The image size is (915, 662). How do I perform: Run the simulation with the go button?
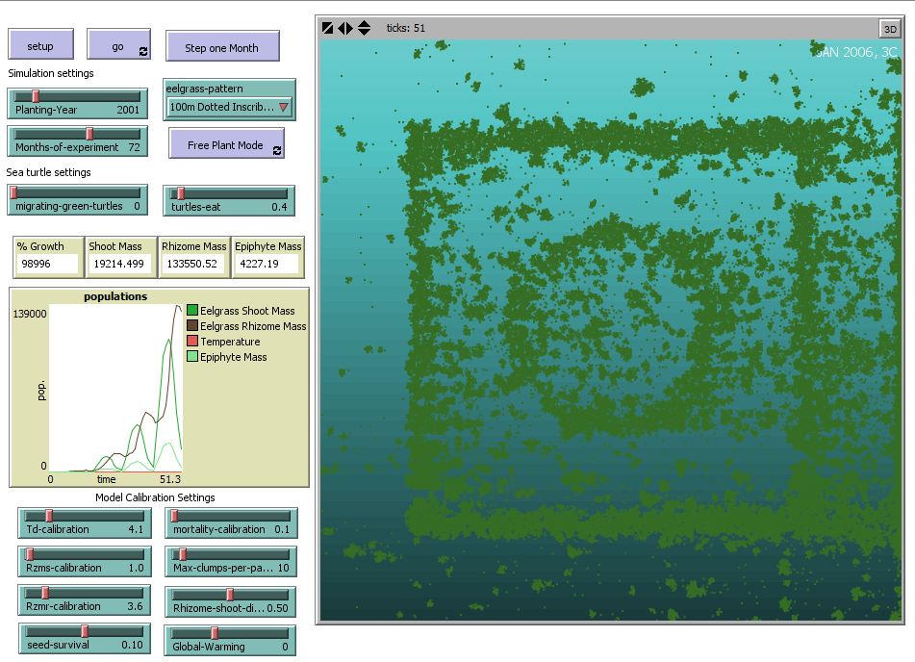pyautogui.click(x=114, y=44)
